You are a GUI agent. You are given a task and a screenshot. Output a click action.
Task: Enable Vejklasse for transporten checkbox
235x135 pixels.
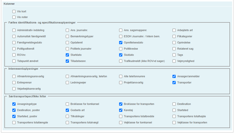click(x=174, y=122)
